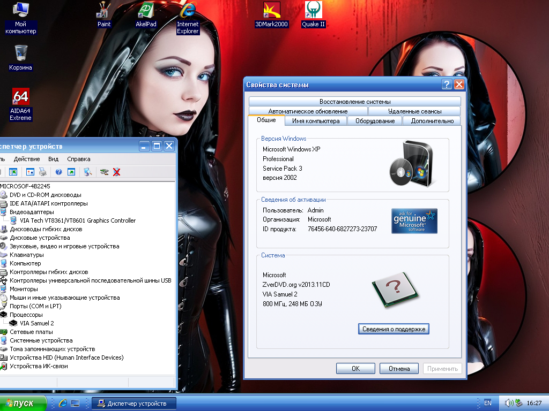Select Мыши и иные указывающие устройства
549x411 pixels.
point(65,298)
